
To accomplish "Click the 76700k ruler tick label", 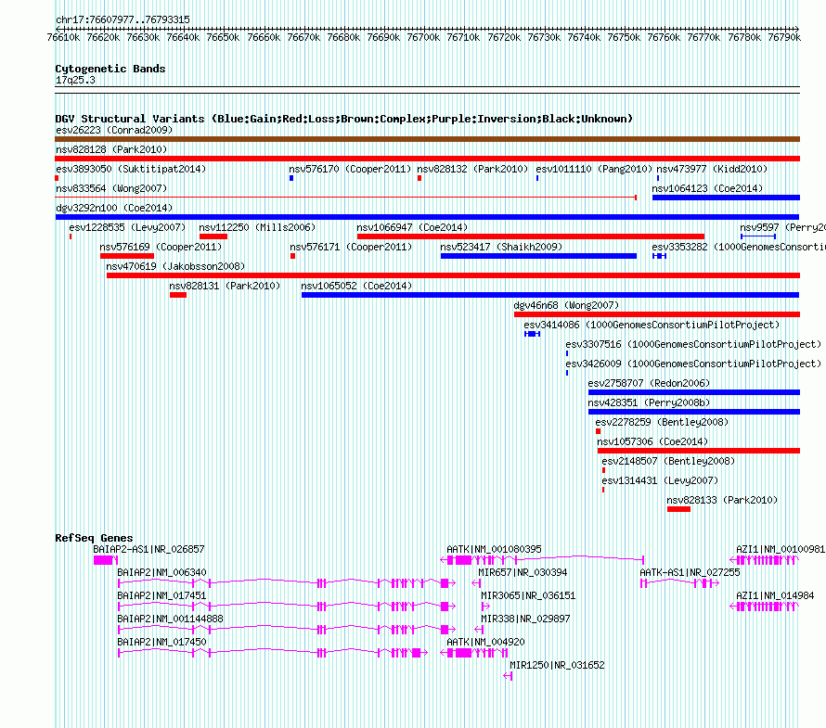I will point(423,37).
